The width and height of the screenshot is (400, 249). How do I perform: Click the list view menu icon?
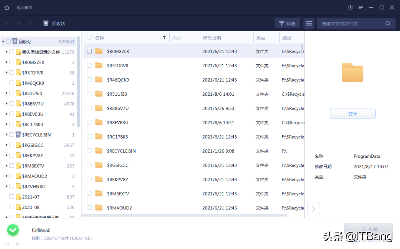(309, 23)
